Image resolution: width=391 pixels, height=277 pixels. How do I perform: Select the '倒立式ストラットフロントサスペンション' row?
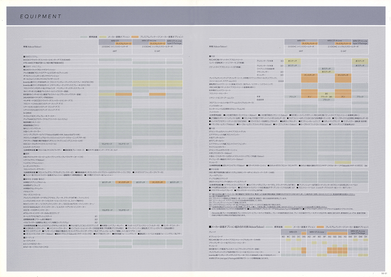pyautogui.click(x=103, y=70)
